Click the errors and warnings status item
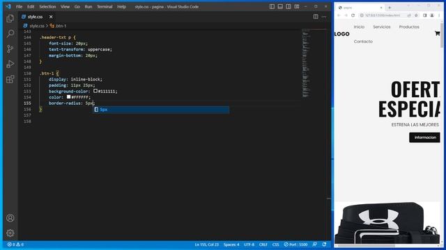This screenshot has width=446, height=250. click(x=15, y=244)
